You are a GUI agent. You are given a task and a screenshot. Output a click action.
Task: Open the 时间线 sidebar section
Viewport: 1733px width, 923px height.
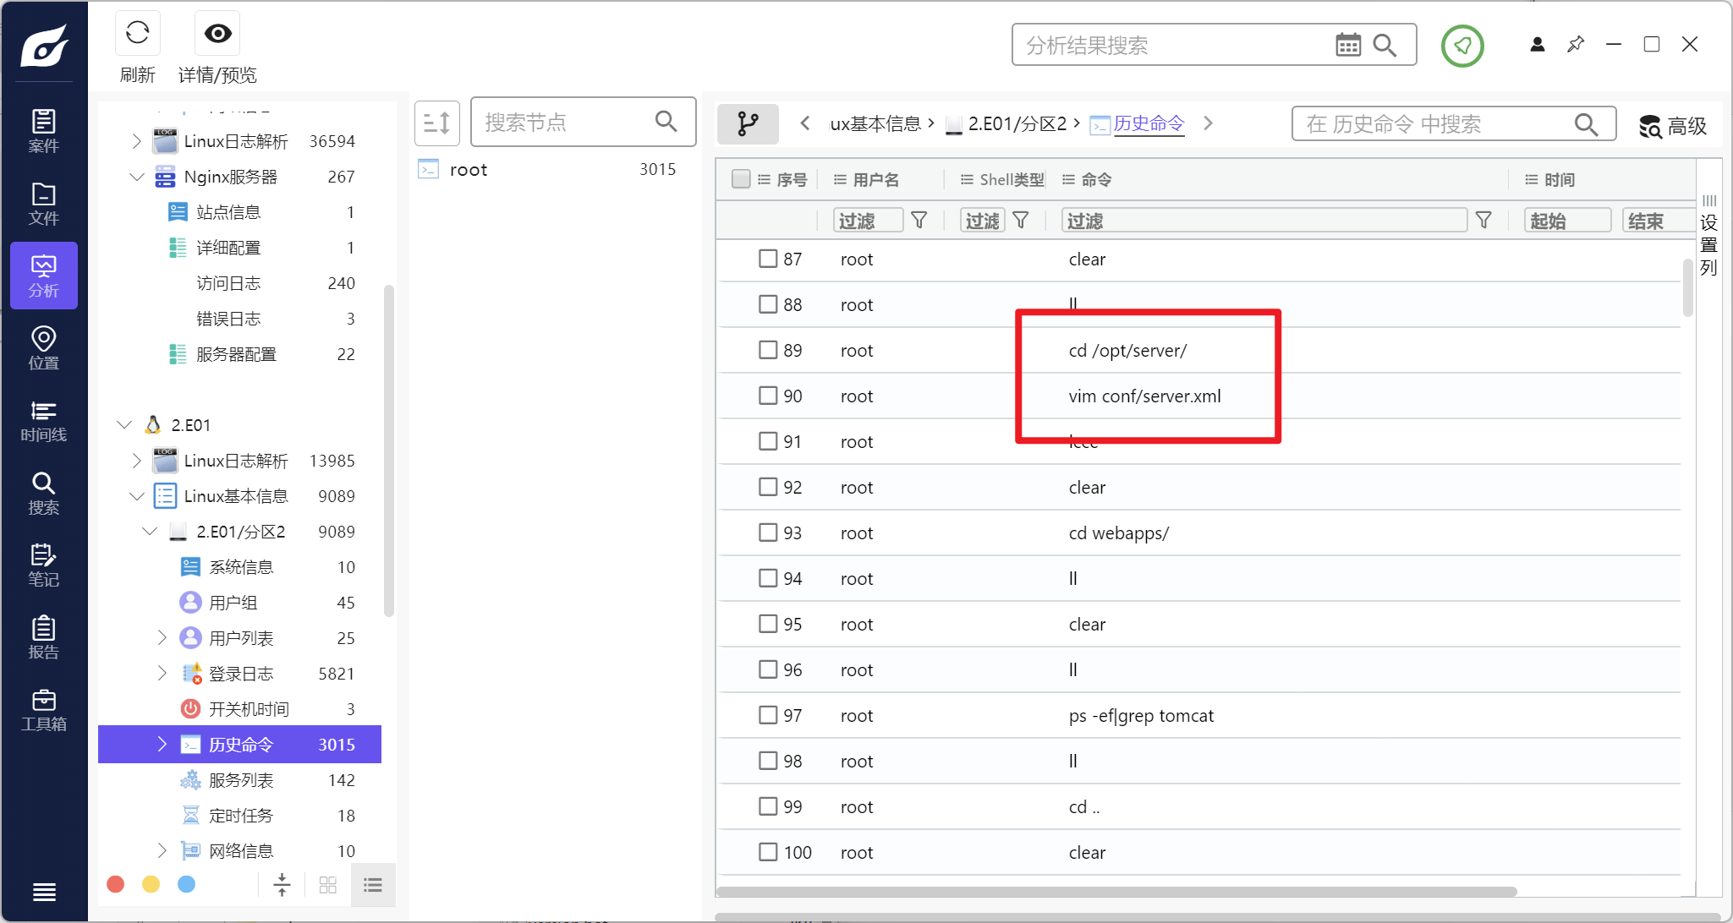(44, 421)
